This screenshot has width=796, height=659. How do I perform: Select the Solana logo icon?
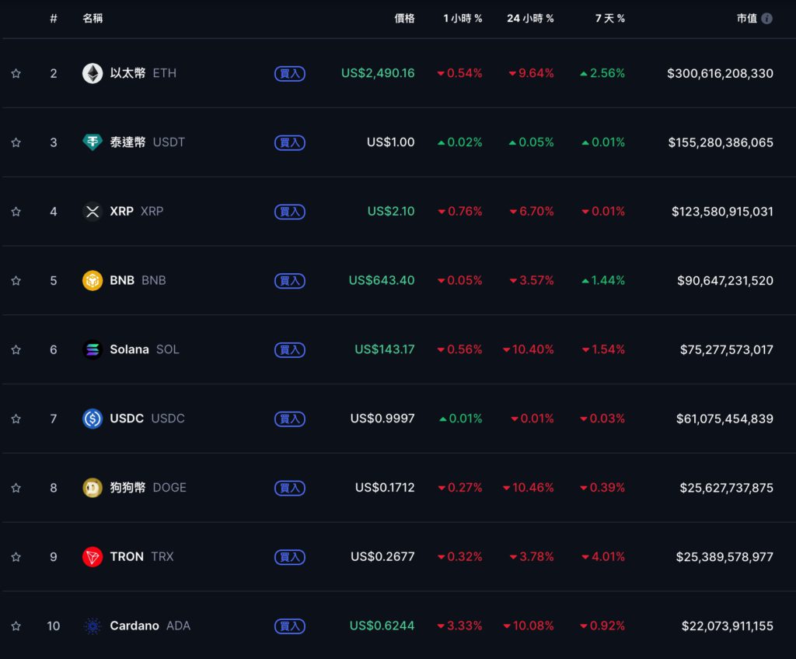[x=93, y=349]
